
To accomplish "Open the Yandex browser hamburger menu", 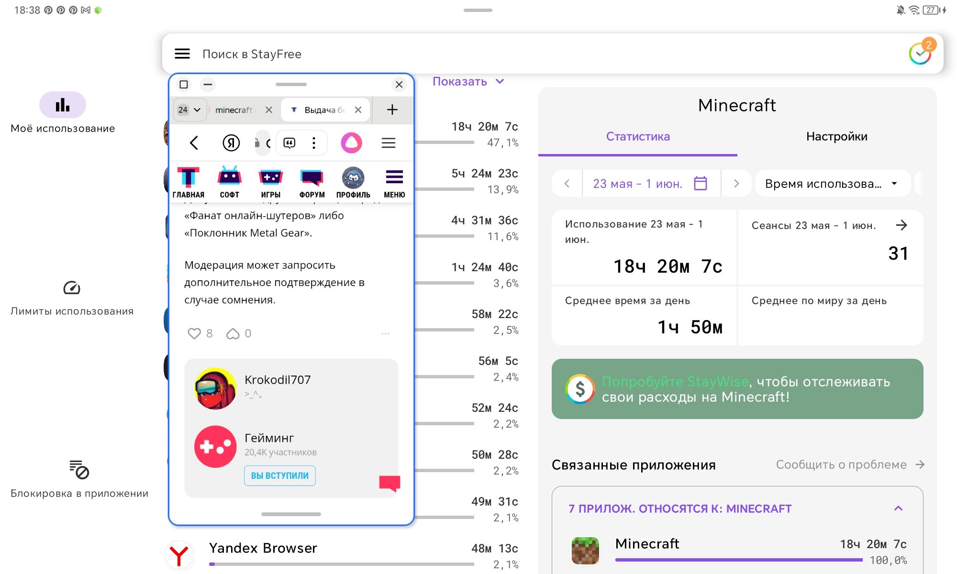I will click(389, 143).
